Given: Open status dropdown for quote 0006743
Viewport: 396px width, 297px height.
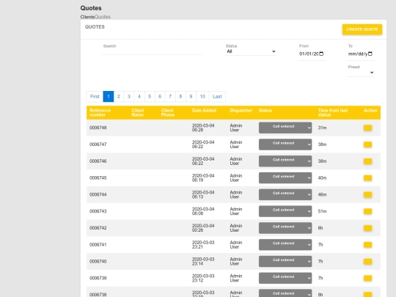Looking at the screenshot, I should tap(285, 211).
